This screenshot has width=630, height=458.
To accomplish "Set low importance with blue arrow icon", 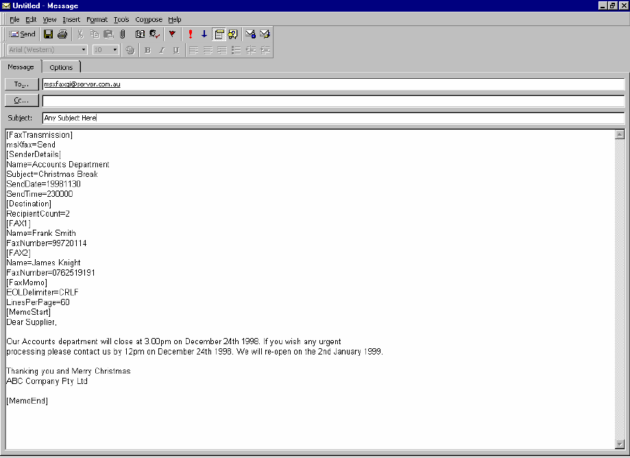I will point(204,34).
